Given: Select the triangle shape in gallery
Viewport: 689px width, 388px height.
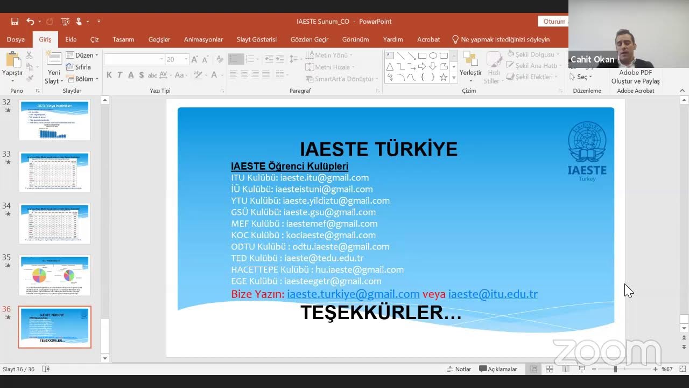Looking at the screenshot, I should tap(390, 66).
